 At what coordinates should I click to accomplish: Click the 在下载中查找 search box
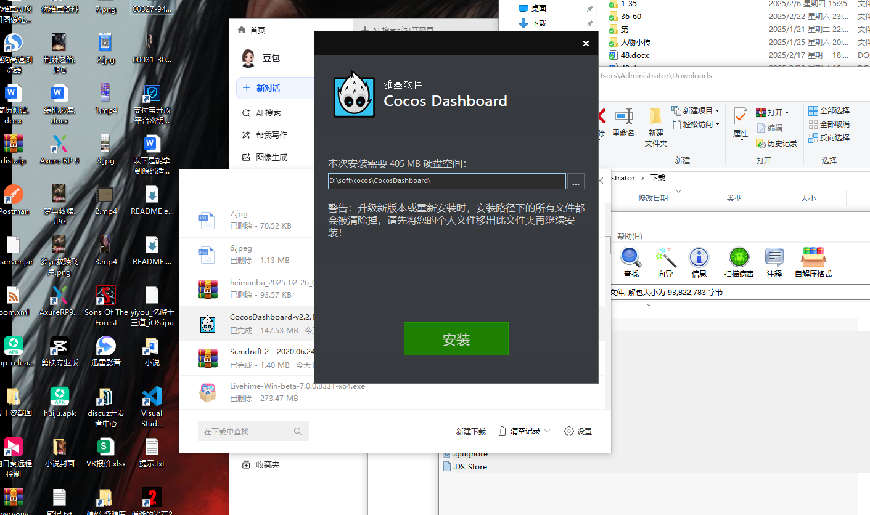pos(253,431)
